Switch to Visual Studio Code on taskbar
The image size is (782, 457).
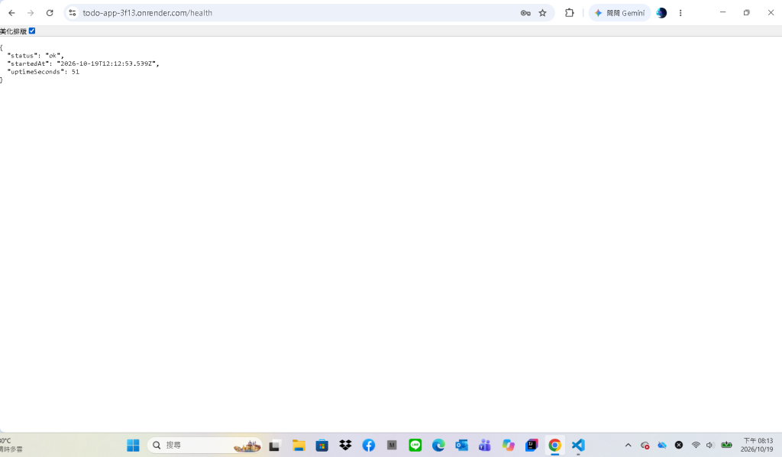click(578, 445)
